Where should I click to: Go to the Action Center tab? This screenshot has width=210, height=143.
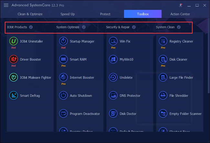point(180,14)
